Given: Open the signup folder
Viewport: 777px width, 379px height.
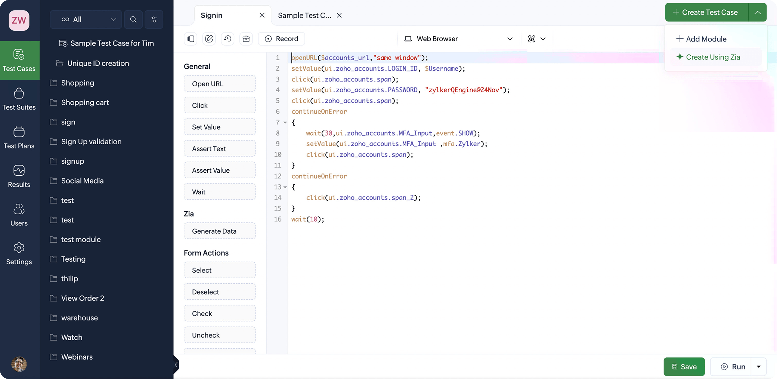Looking at the screenshot, I should coord(67,161).
